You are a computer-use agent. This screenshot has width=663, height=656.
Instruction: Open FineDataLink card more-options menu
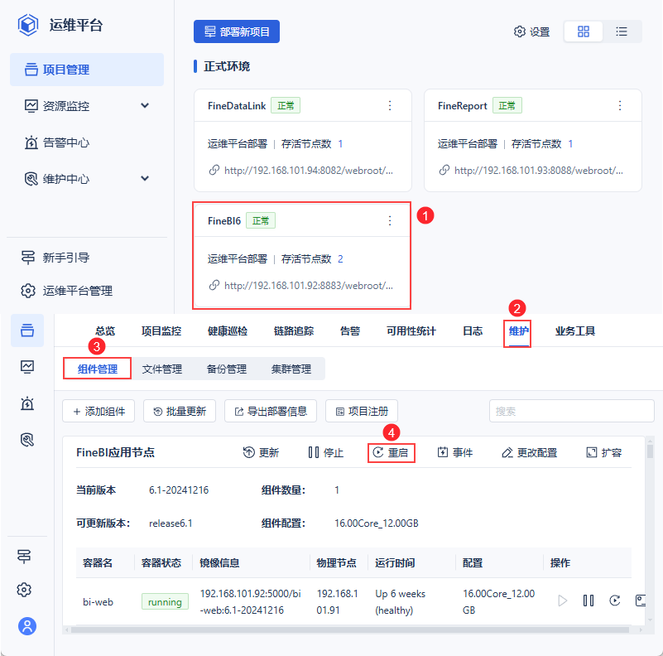click(390, 105)
